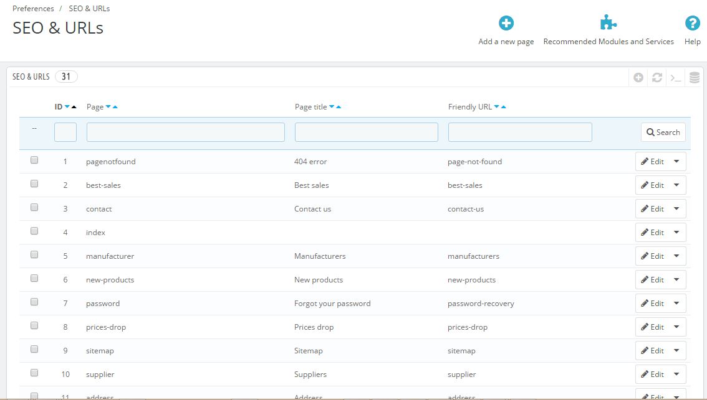Open the Help question mark icon
Viewport: 707px width, 400px height.
click(x=692, y=23)
